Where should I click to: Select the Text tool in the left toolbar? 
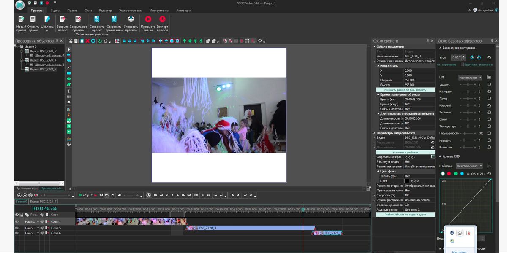coord(69,91)
